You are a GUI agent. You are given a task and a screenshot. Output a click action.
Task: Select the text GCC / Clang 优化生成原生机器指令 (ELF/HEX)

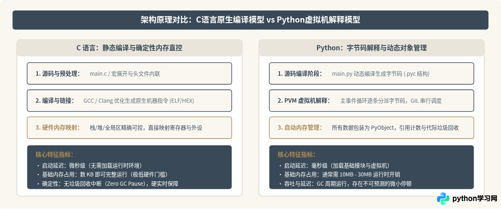point(139,101)
